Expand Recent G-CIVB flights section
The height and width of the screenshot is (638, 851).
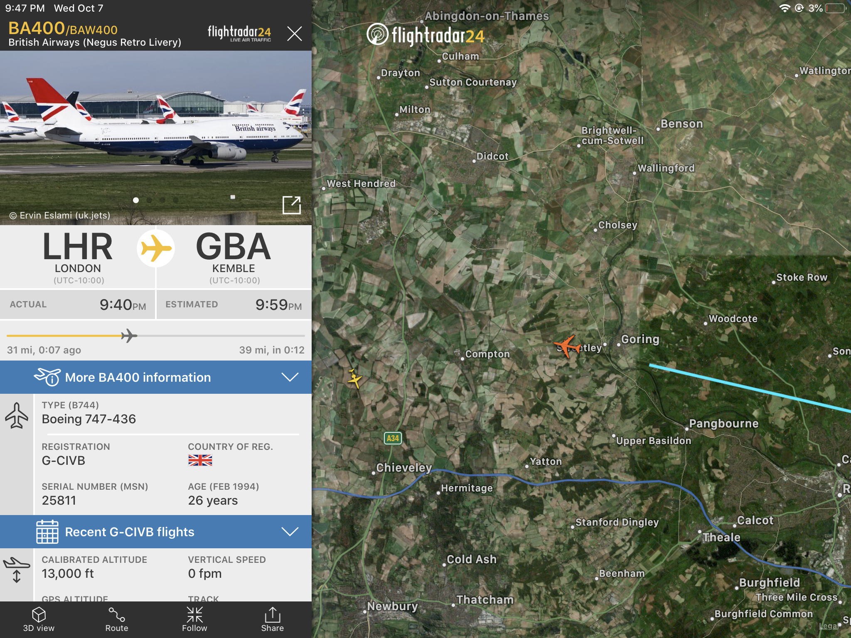point(156,532)
